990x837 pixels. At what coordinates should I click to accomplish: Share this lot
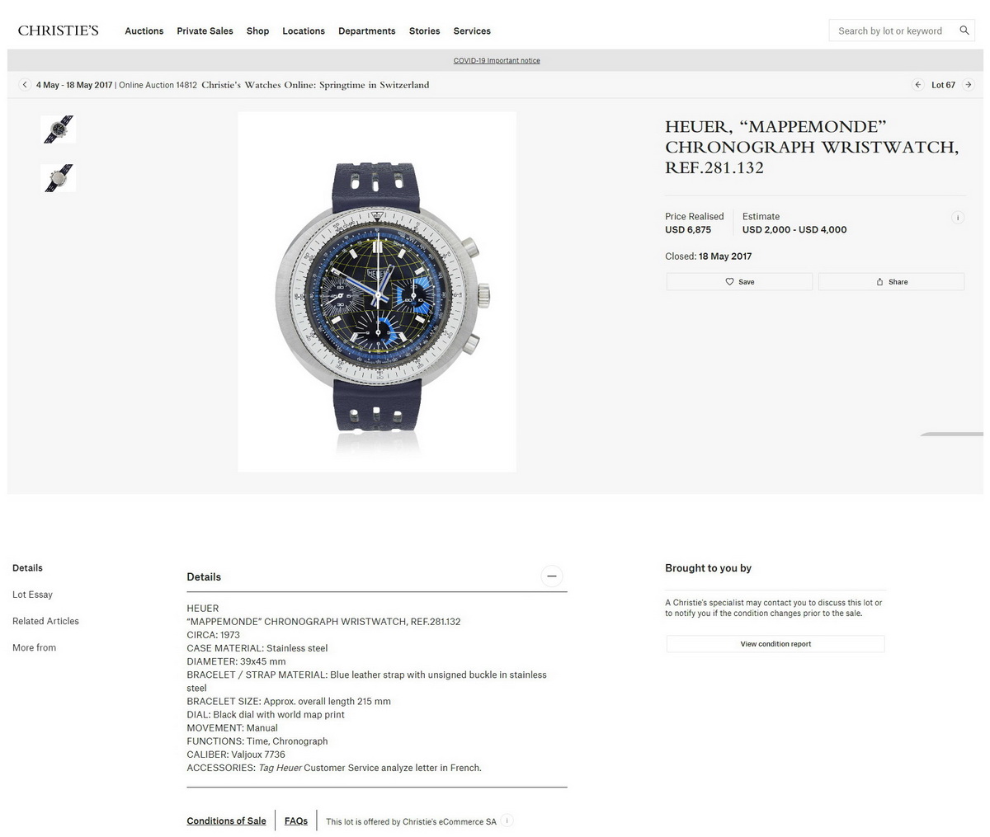click(891, 282)
